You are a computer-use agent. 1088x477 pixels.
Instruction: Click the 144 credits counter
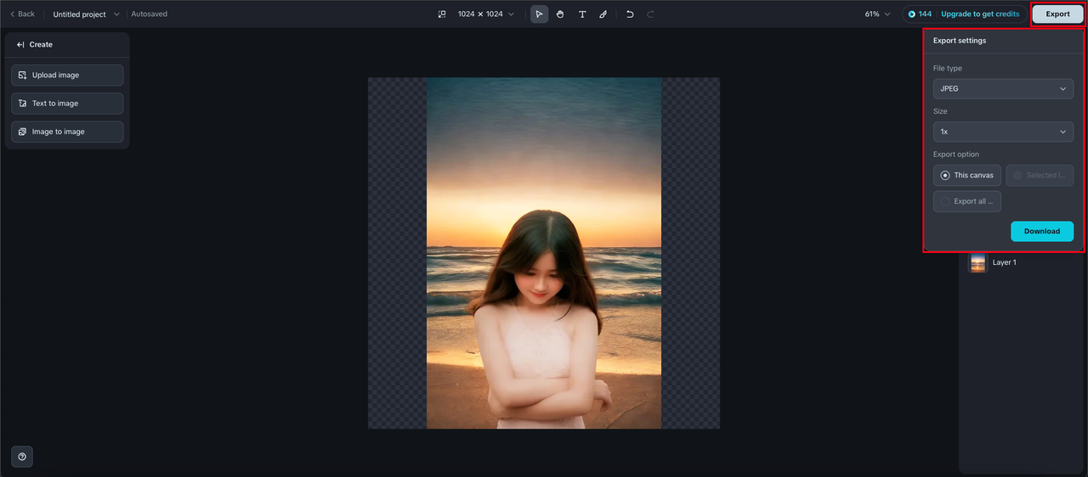[x=920, y=14]
